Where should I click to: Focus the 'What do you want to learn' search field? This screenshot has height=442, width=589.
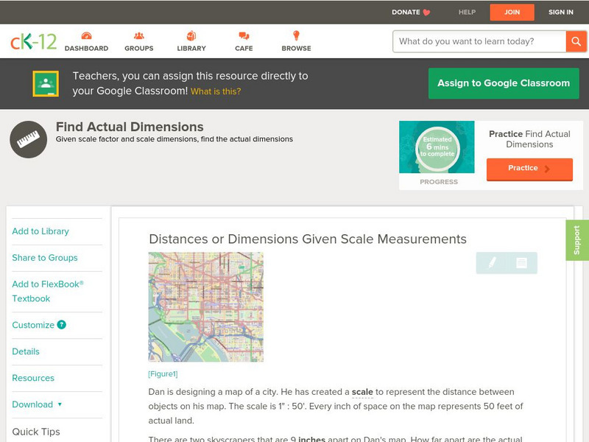tap(480, 41)
